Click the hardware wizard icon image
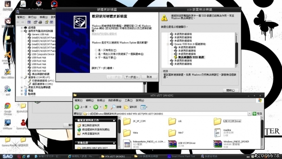 pos(80,22)
